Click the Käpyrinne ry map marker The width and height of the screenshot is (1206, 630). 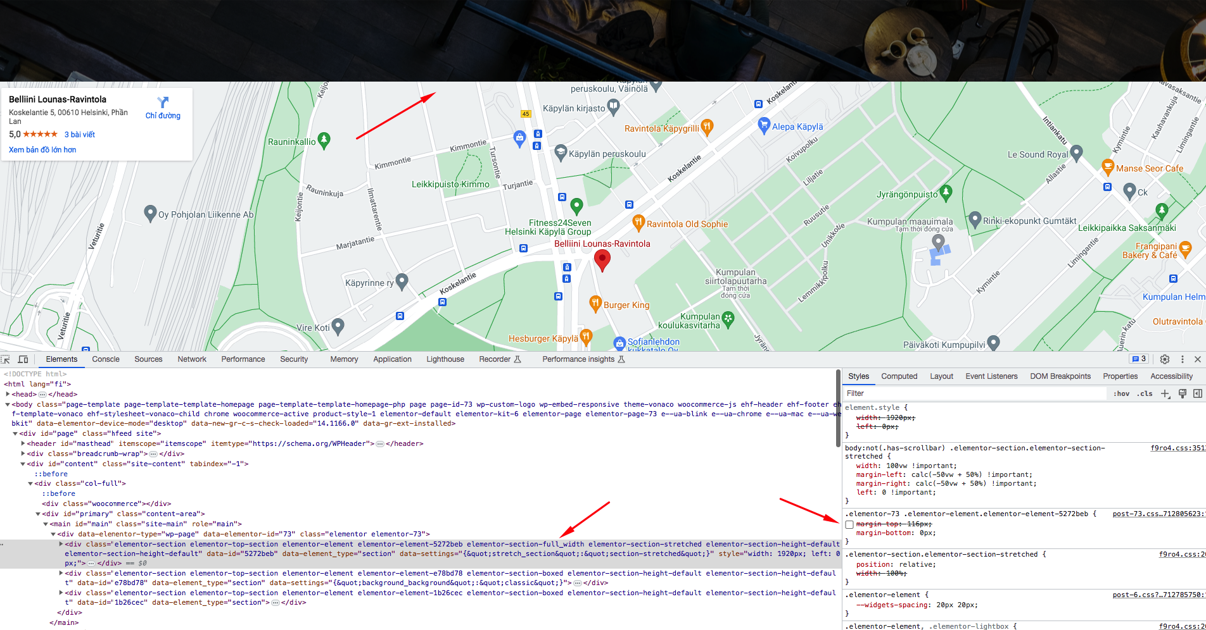[402, 282]
